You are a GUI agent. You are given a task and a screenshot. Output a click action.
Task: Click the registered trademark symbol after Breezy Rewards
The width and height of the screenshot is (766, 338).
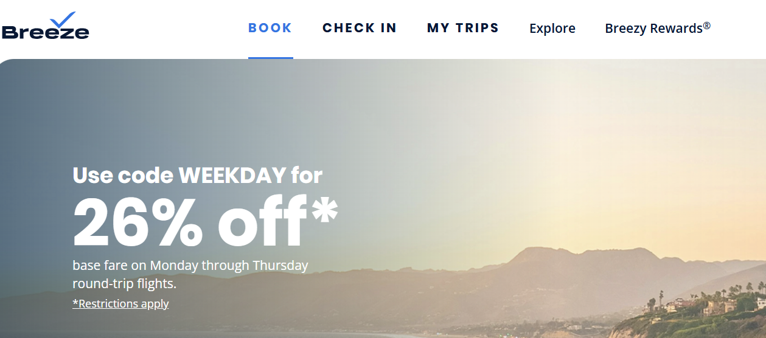(x=706, y=26)
